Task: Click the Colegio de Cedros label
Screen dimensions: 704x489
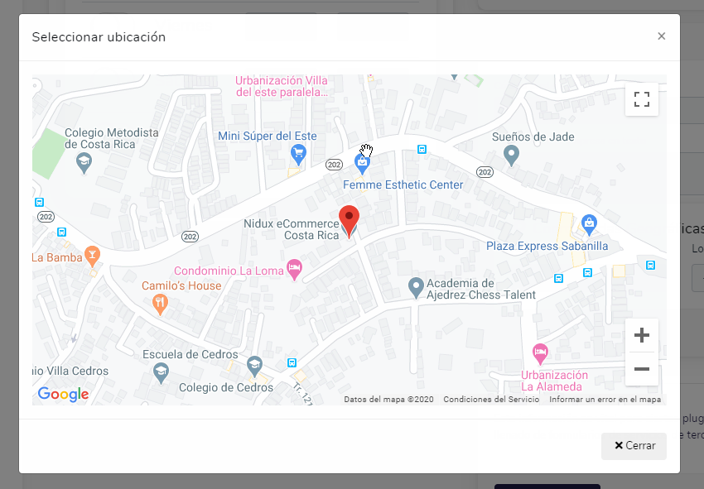Action: pyautogui.click(x=226, y=387)
